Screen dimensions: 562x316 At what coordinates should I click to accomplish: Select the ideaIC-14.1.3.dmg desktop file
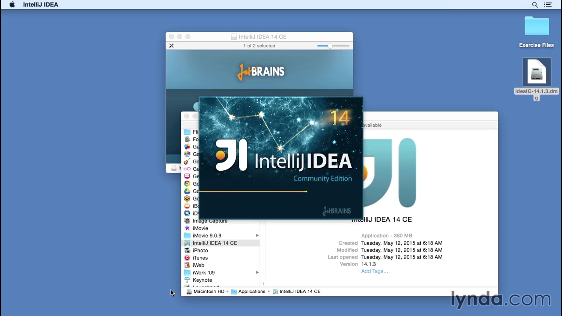(537, 79)
